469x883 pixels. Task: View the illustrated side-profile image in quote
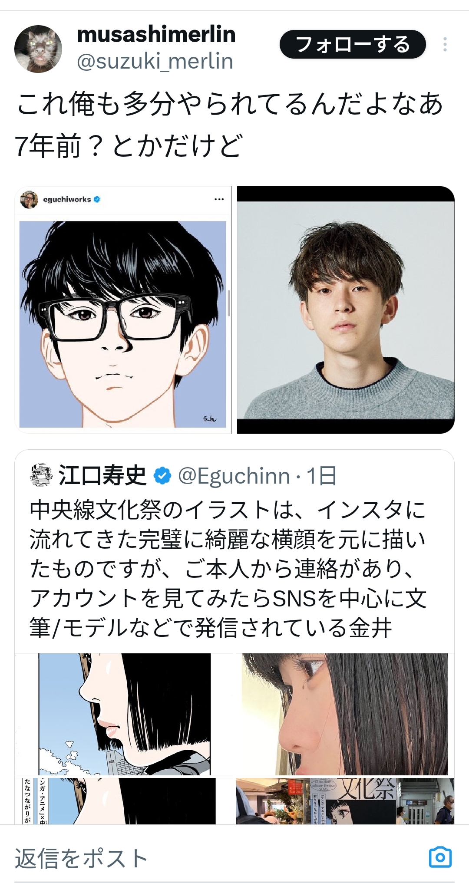124,714
